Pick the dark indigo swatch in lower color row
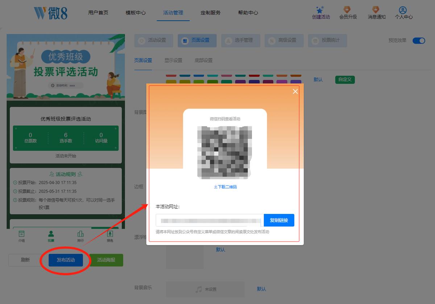This screenshot has height=304, width=435. tap(254, 82)
